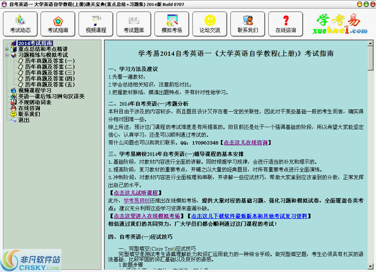
Task: Click the 联系我们 toolbar button
Action: tap(248, 24)
